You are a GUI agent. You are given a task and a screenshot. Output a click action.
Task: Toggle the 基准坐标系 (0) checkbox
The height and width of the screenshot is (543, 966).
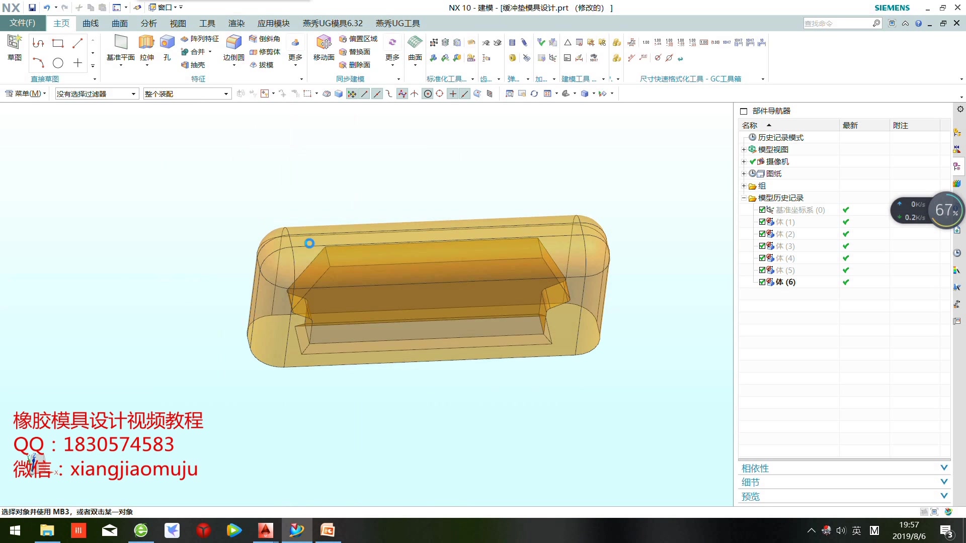click(762, 210)
